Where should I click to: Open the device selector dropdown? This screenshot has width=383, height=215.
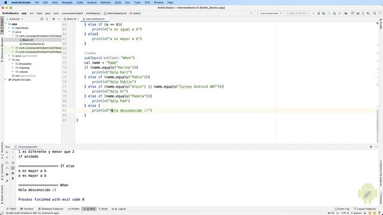[x=298, y=13]
